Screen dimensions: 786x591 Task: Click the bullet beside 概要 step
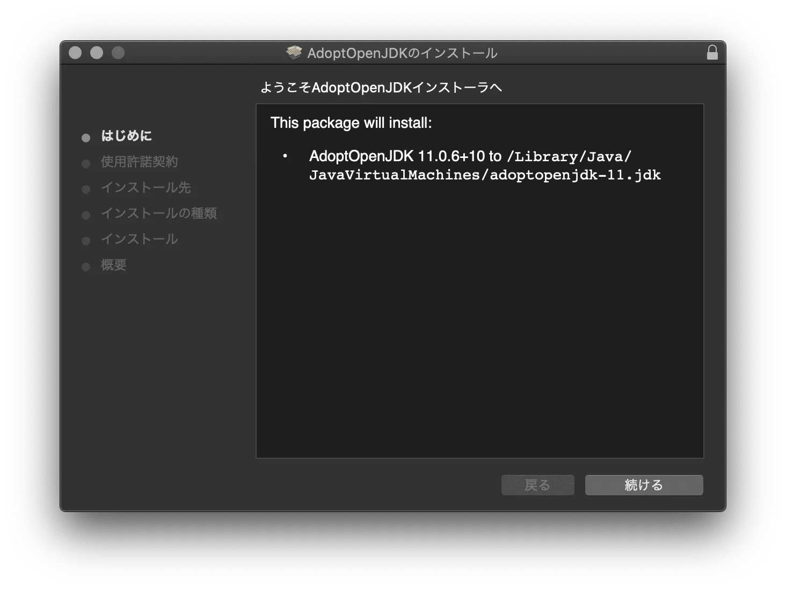point(86,267)
